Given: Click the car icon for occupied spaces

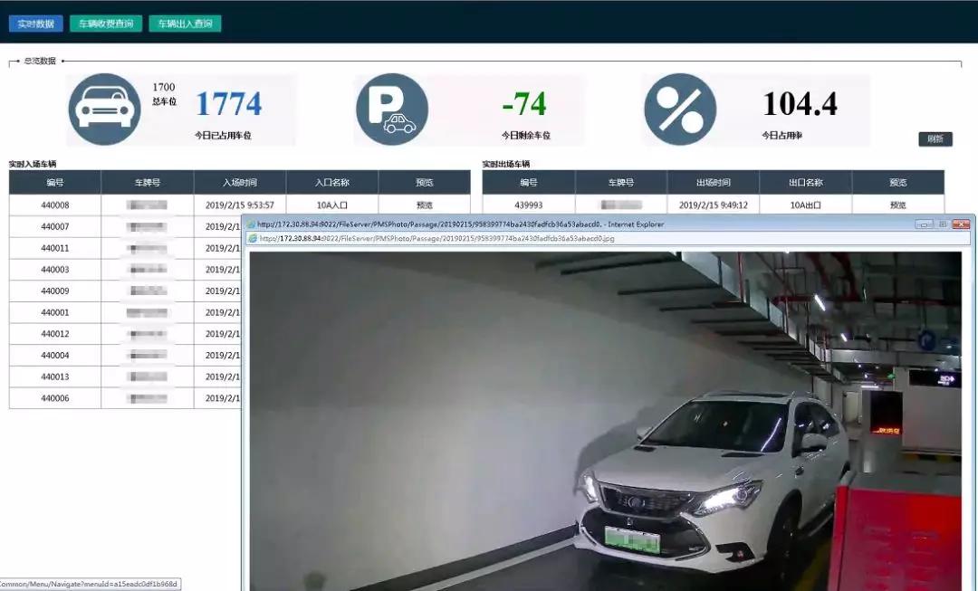Looking at the screenshot, I should tap(104, 110).
